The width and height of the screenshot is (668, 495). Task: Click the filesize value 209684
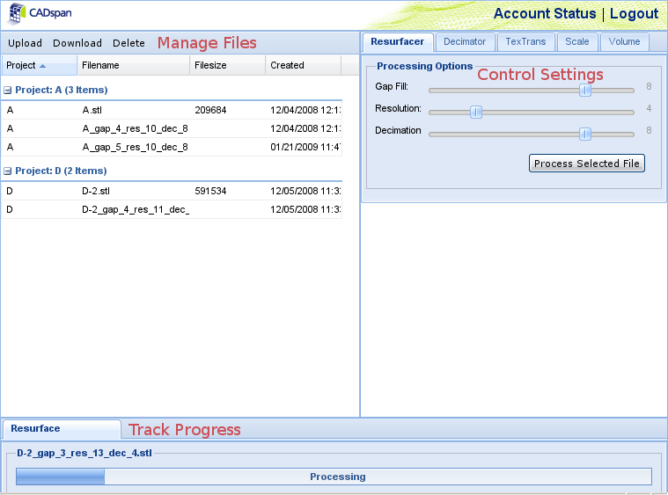[210, 110]
